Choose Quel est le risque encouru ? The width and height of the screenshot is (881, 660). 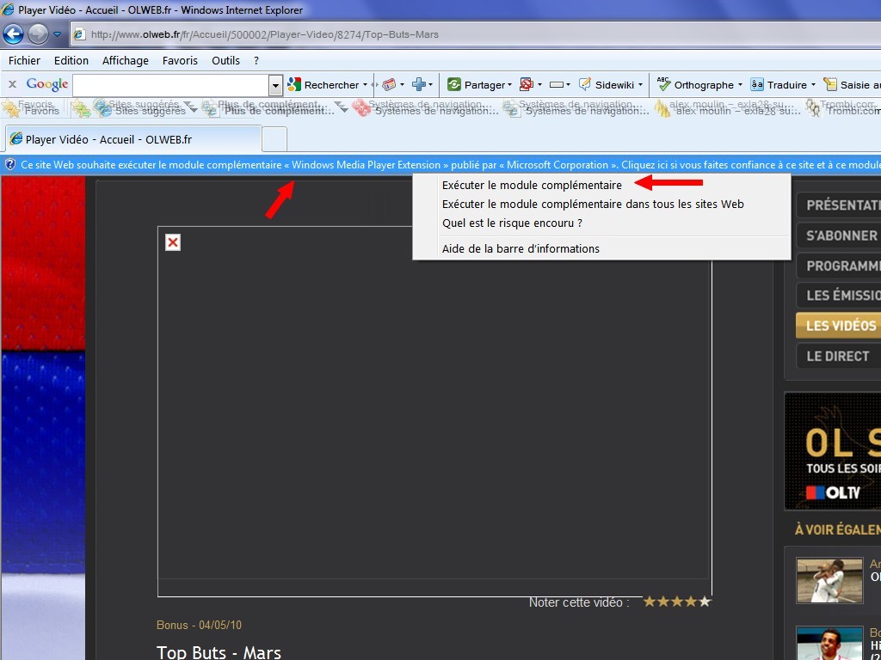click(x=512, y=223)
